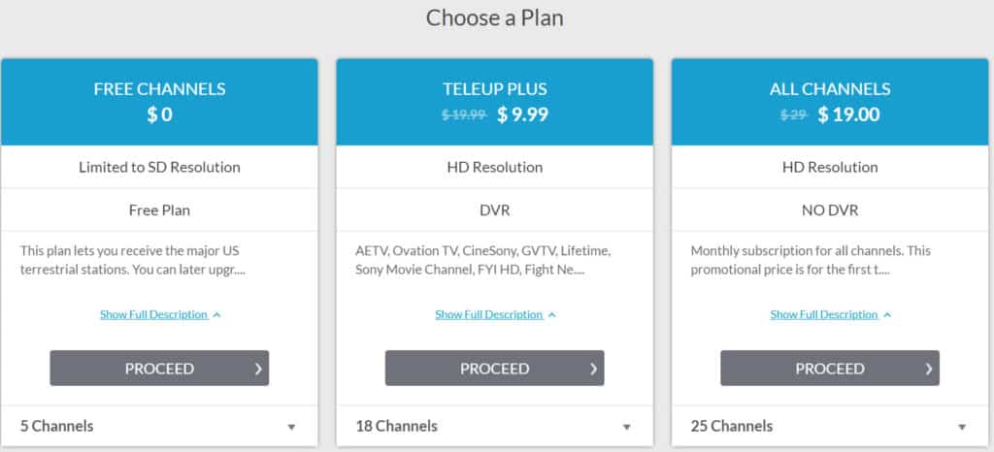Click the PROCEED button under Free Channels

pyautogui.click(x=159, y=369)
